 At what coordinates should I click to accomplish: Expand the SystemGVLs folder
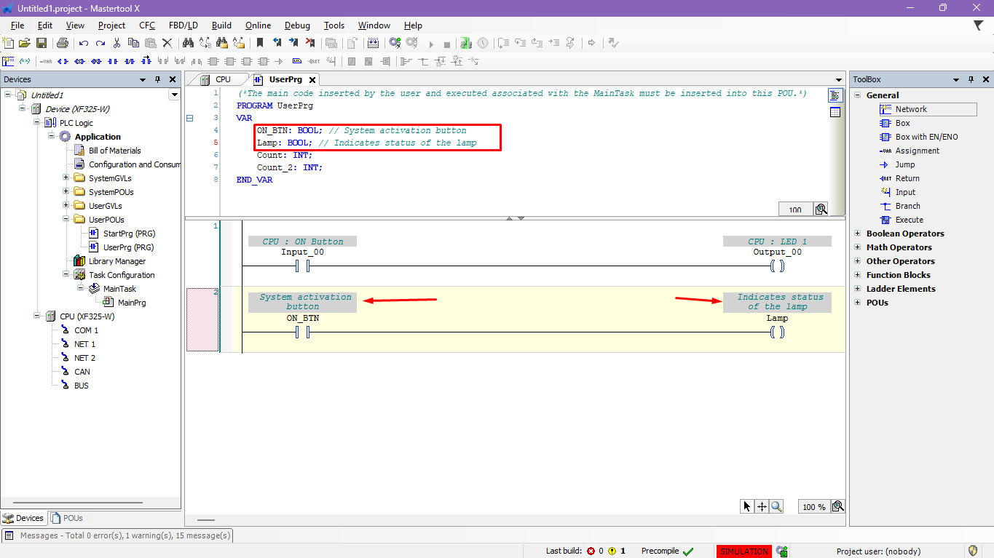click(66, 178)
